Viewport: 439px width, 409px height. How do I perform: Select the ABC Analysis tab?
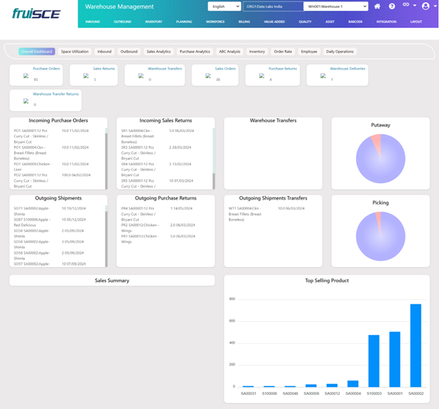point(229,51)
